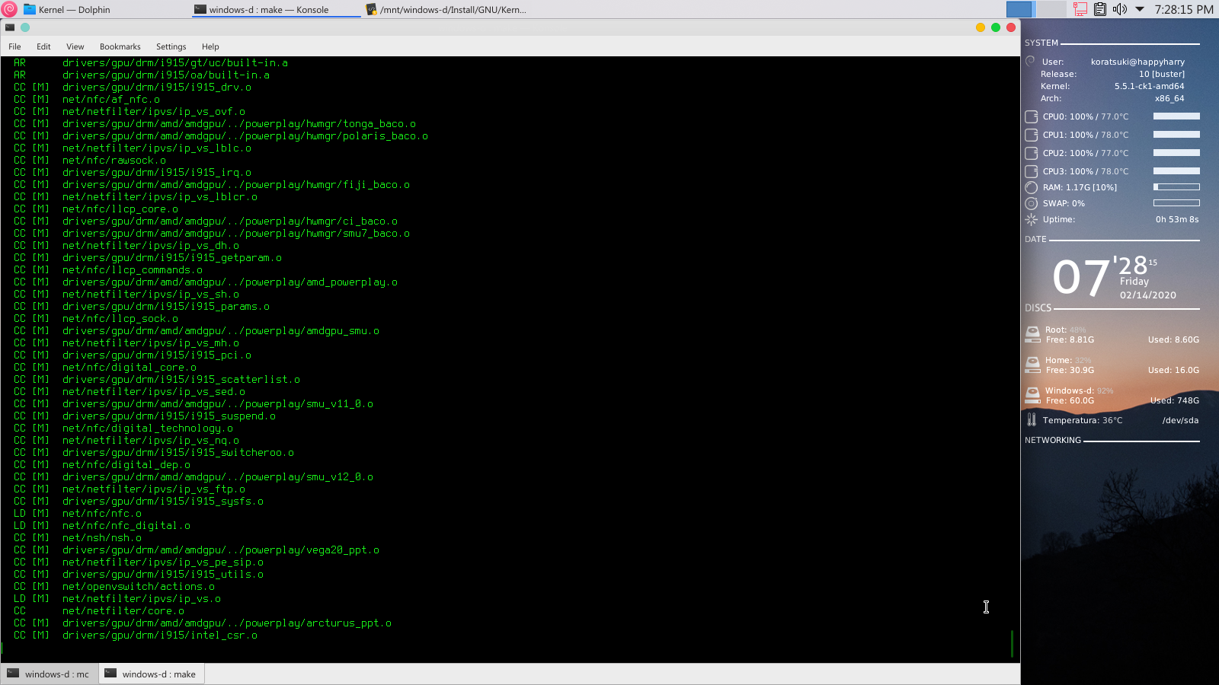
Task: Switch to the windows-d : make tab
Action: 151,674
